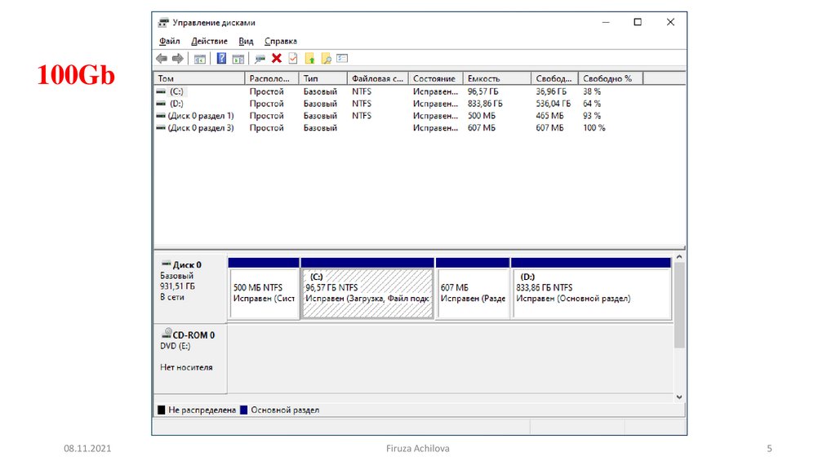Select the (C:) 96,57 ГБ partition block
Screen dimensions: 836x470
(367, 293)
